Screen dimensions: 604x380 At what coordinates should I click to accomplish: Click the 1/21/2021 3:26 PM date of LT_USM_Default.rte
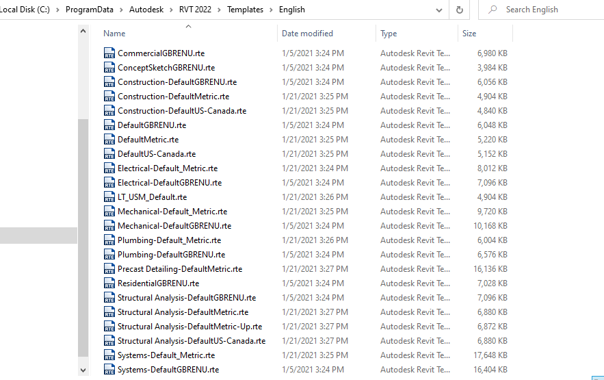315,197
